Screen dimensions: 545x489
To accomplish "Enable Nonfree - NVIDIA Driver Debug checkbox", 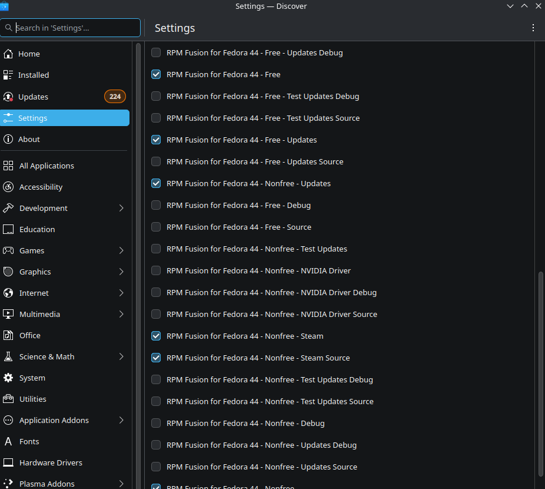I will tap(156, 292).
